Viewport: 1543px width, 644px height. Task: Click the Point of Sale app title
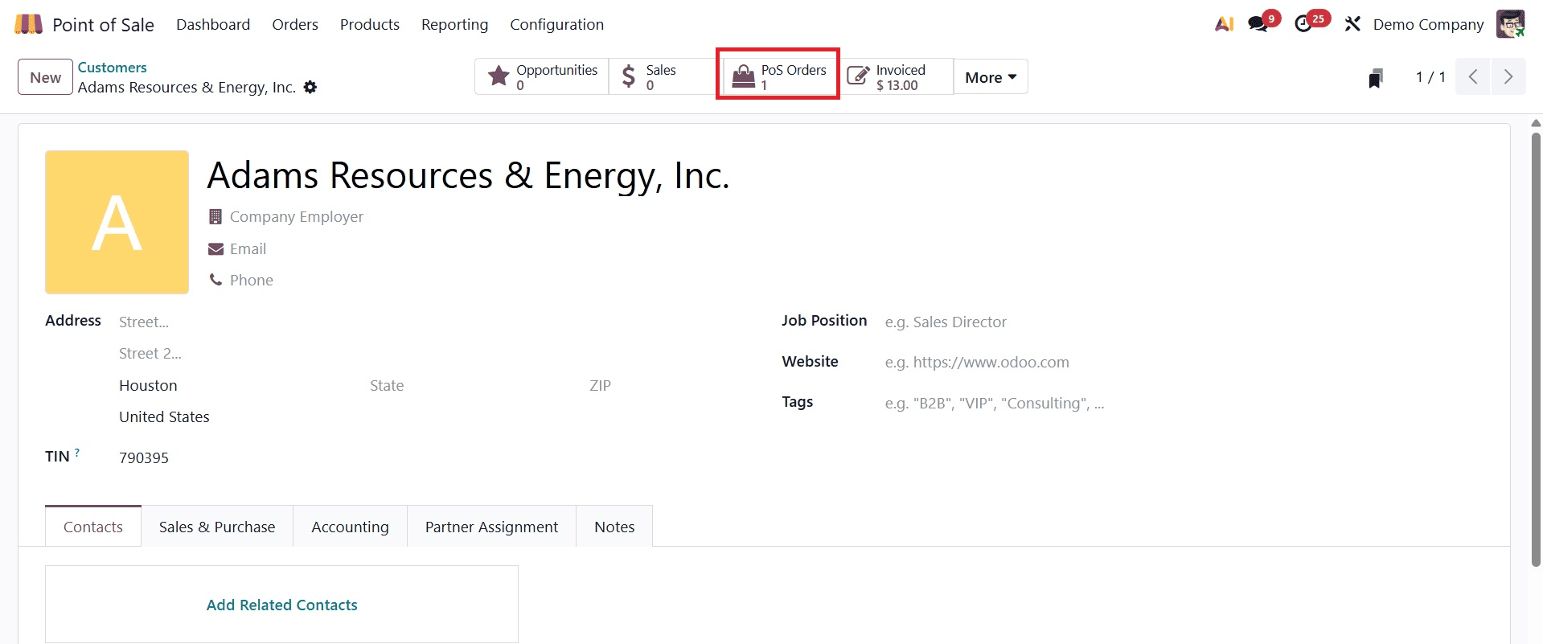[x=103, y=25]
